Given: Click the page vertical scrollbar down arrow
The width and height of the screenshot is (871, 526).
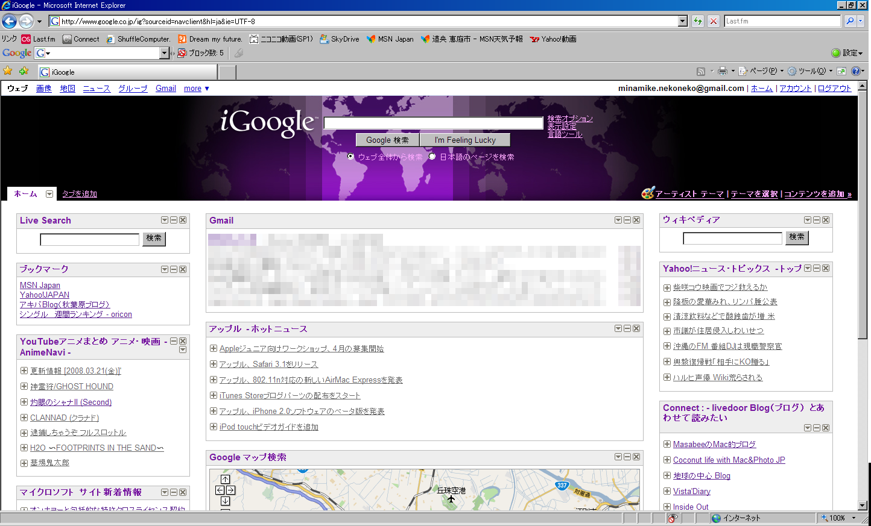Looking at the screenshot, I should [863, 506].
